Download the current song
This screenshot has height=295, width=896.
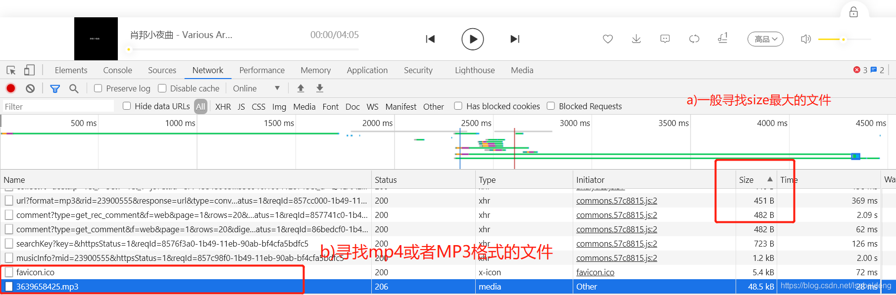[x=637, y=39]
